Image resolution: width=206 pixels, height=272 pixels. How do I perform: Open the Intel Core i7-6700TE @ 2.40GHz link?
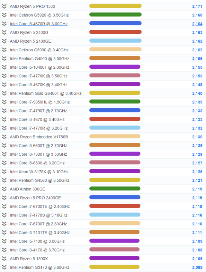[40, 206]
